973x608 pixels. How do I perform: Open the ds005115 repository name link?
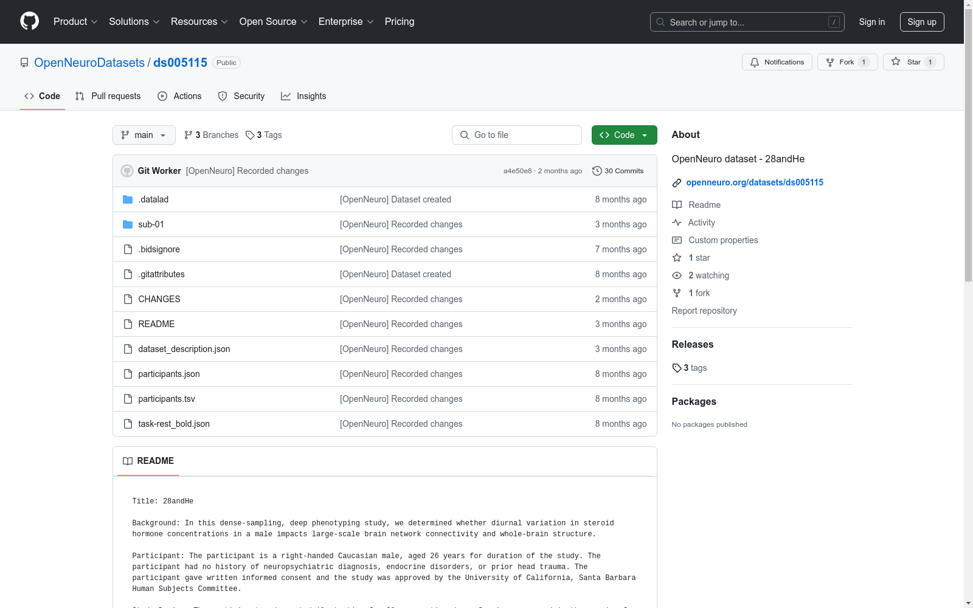tap(180, 63)
